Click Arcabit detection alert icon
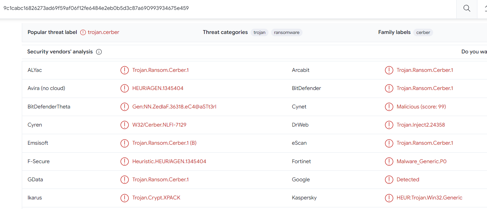The width and height of the screenshot is (487, 209). [389, 70]
